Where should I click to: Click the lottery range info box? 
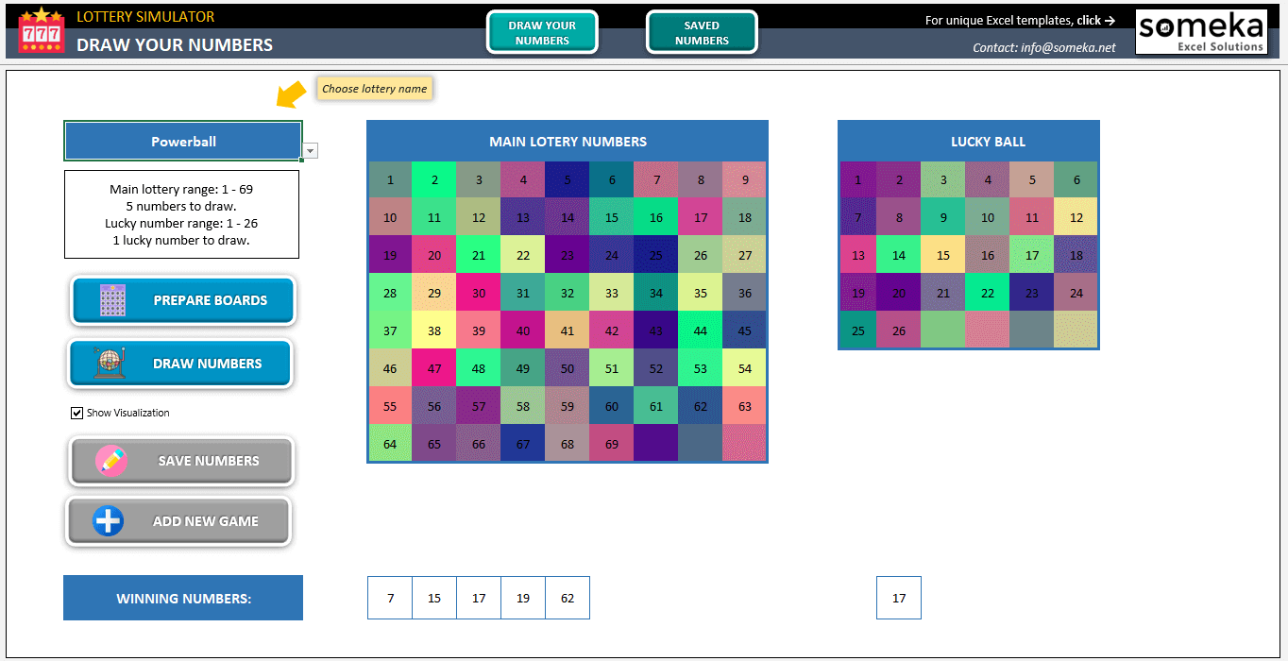(x=181, y=214)
